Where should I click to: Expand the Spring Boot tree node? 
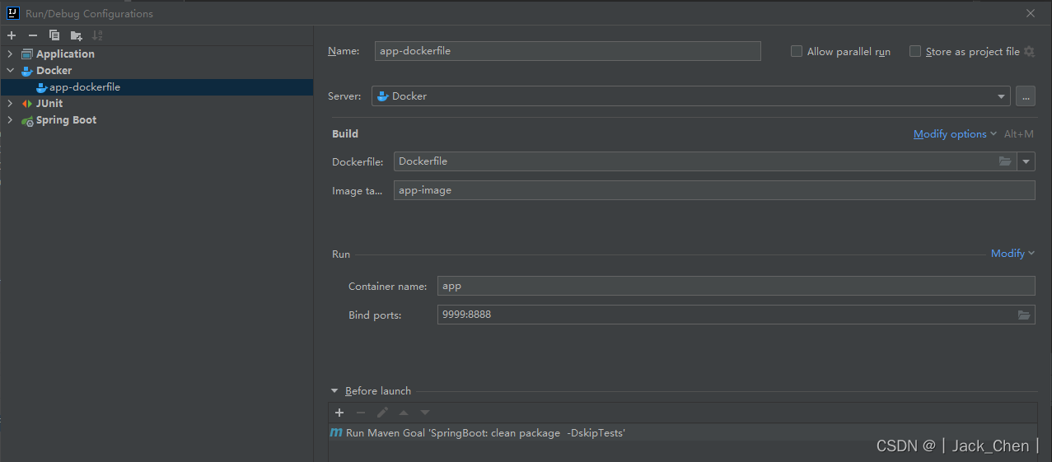(10, 120)
